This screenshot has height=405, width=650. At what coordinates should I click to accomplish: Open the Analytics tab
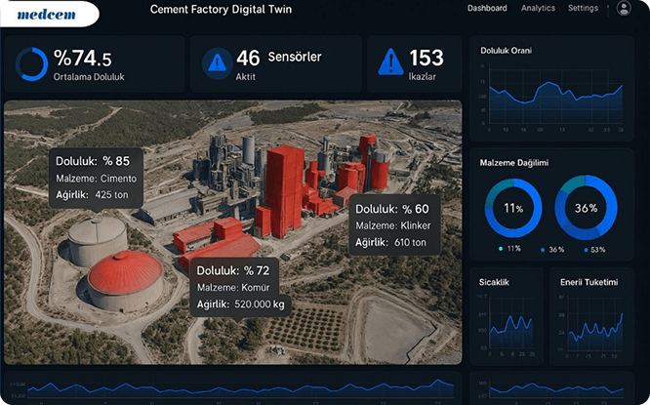(x=538, y=8)
